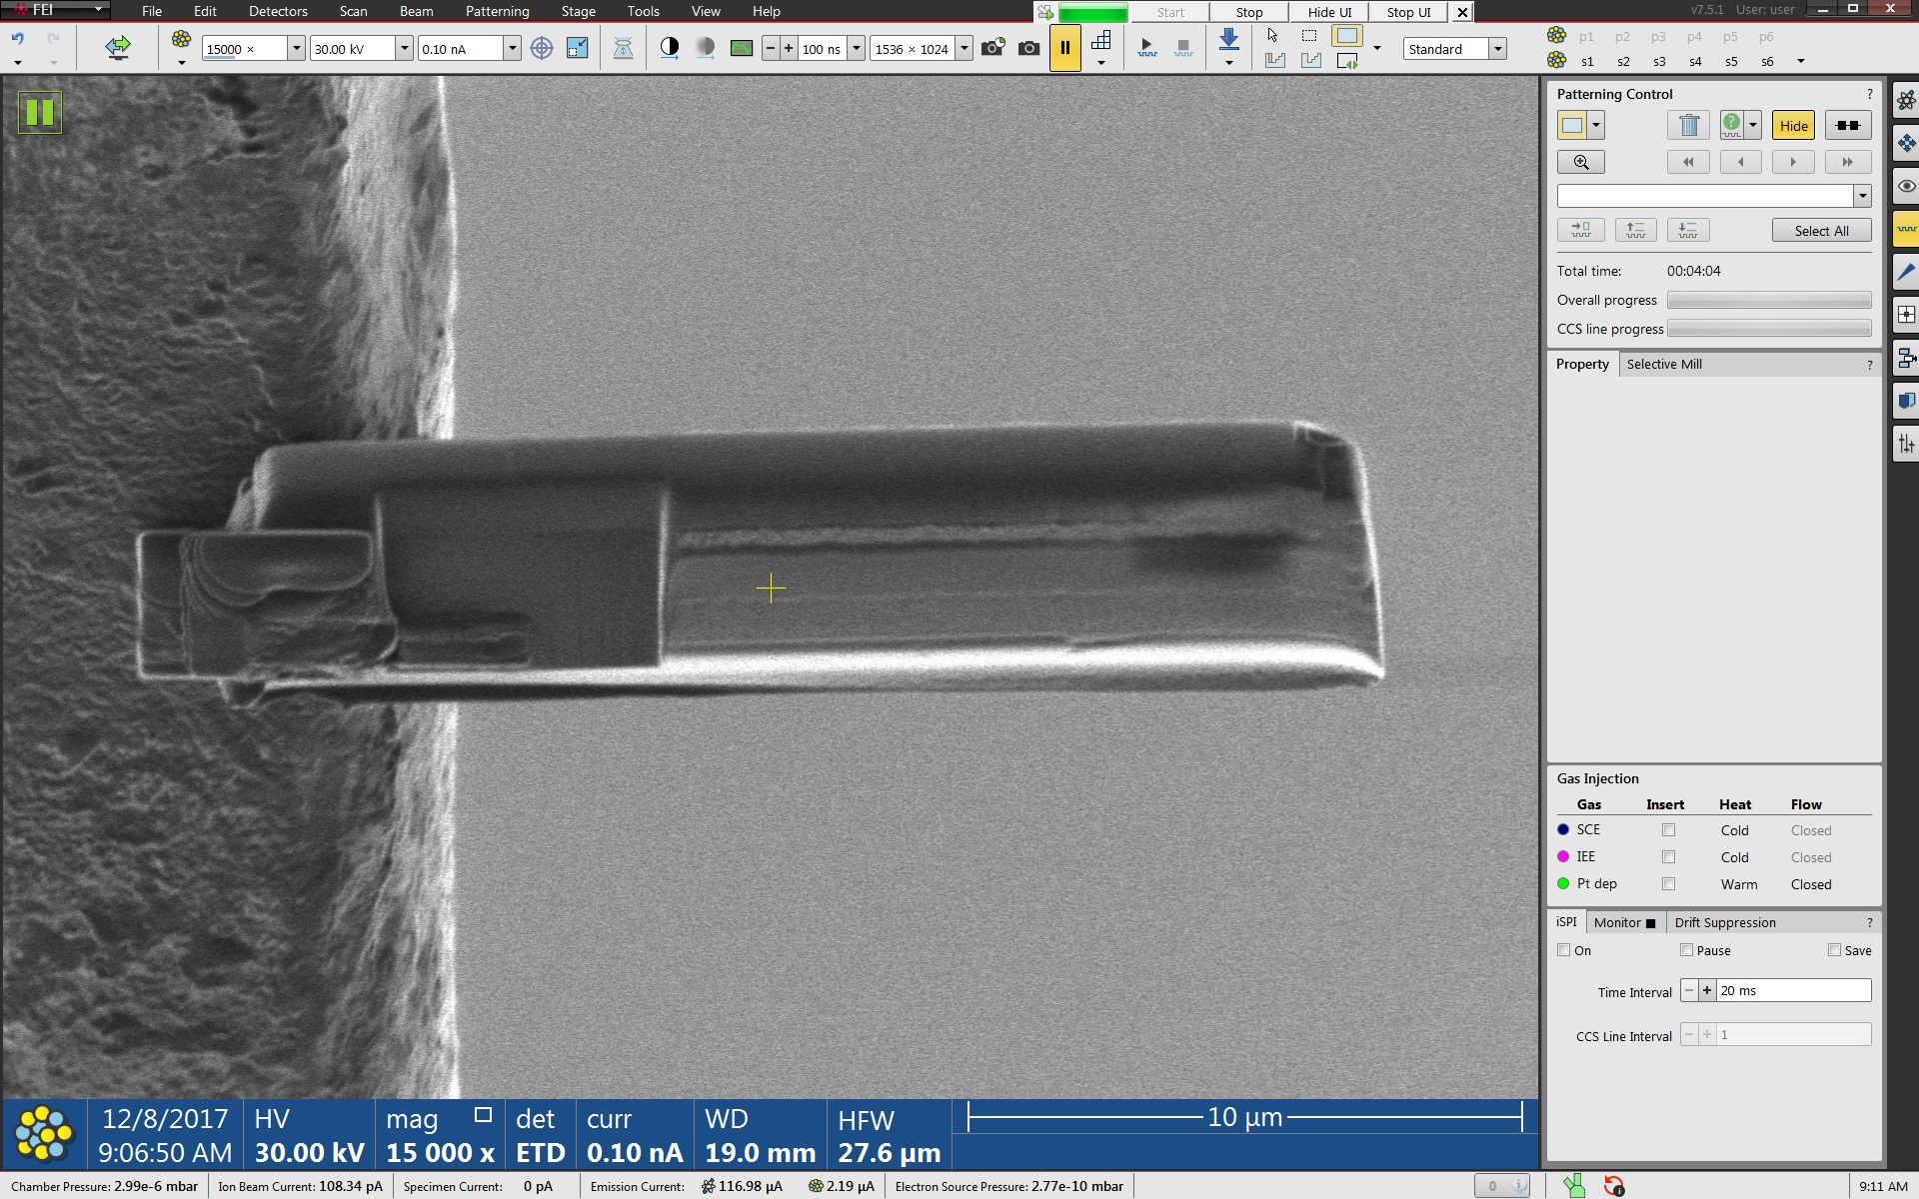Viewport: 1919px width, 1199px height.
Task: Enable the iSPI On checkbox
Action: [x=1564, y=950]
